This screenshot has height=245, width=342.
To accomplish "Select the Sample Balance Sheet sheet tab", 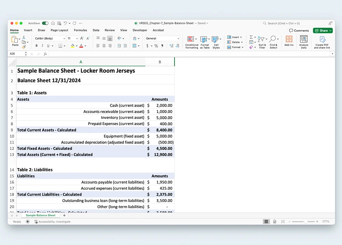I will point(41,215).
